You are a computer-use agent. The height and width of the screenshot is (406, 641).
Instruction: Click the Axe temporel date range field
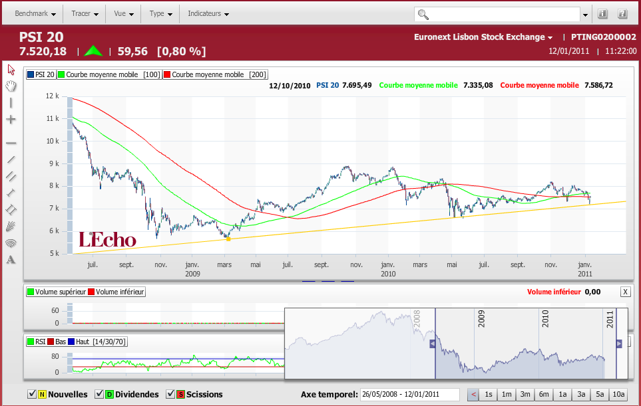click(x=409, y=394)
